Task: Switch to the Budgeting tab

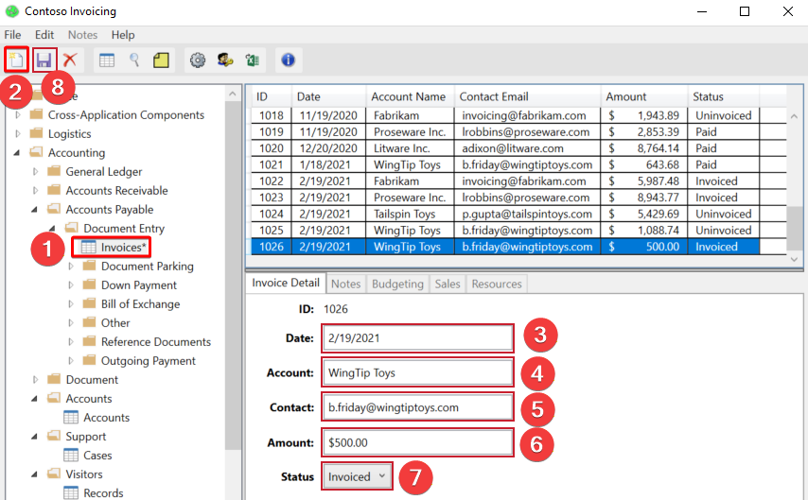Action: pos(397,284)
